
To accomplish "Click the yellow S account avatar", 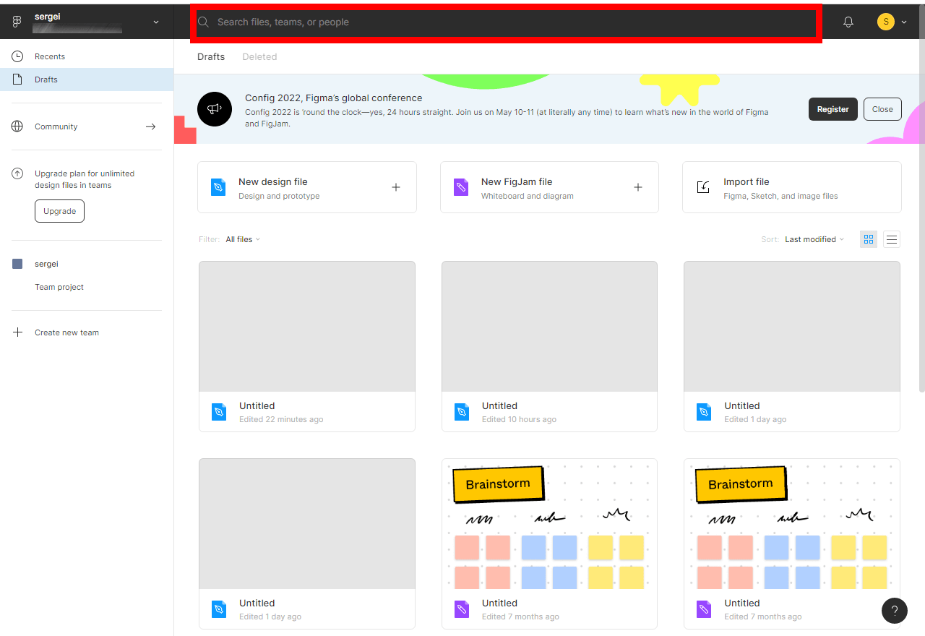I will click(885, 22).
